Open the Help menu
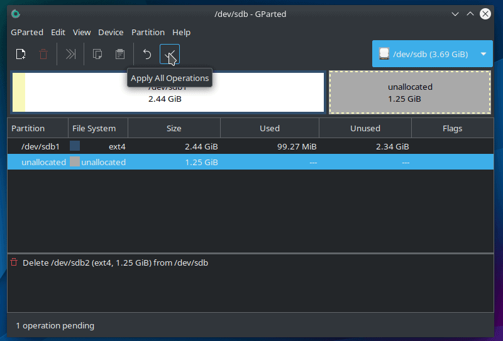Viewport: 503px width, 341px height. point(181,32)
